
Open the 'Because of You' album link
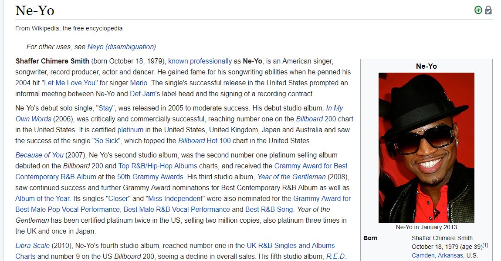click(x=39, y=155)
